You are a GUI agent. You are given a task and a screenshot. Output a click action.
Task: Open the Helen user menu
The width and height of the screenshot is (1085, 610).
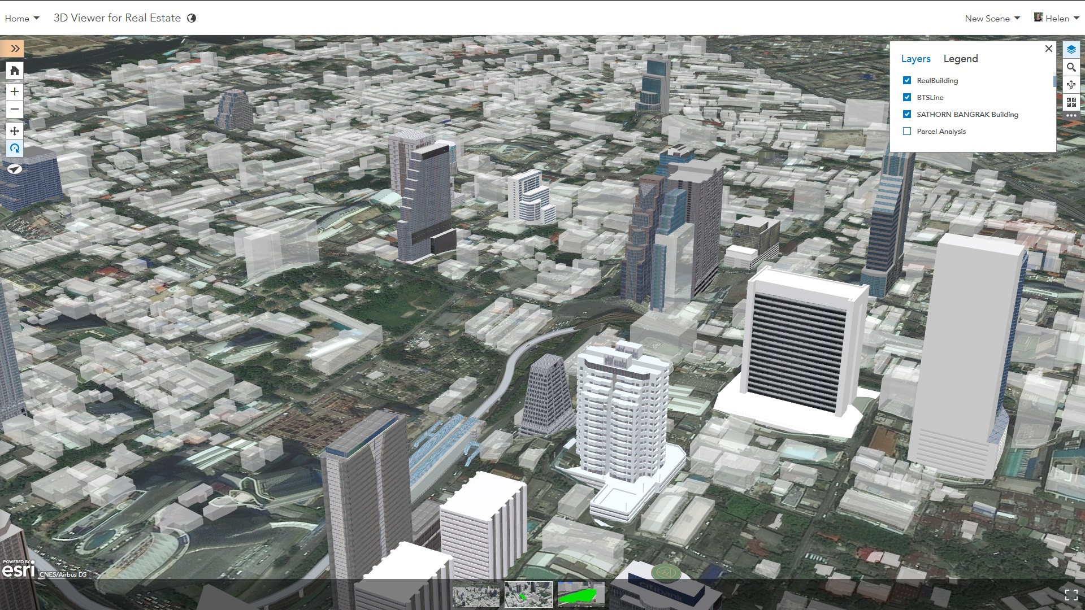[x=1056, y=18]
